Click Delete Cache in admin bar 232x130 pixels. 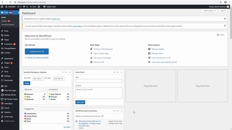(49, 6)
